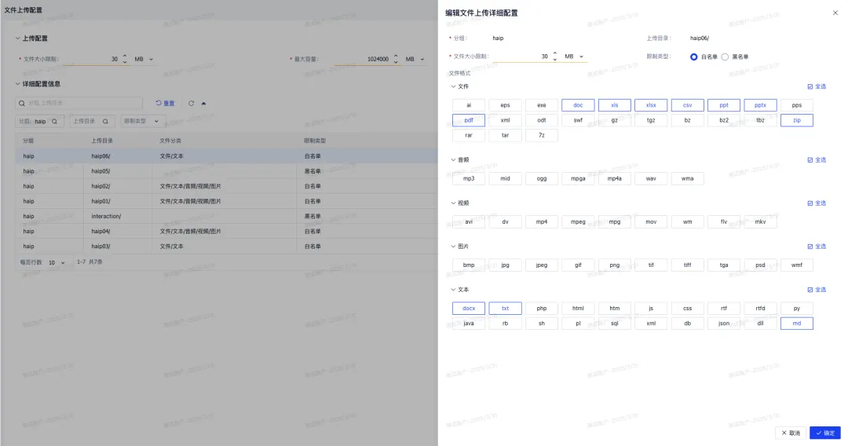The height and width of the screenshot is (446, 848).
Task: Click the search icon in the main search box
Action: [22, 104]
